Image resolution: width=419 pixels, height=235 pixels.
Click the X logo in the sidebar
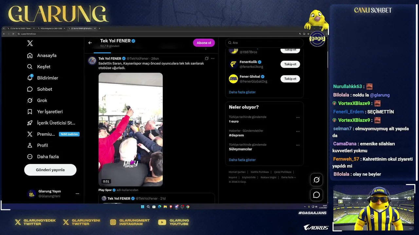pyautogui.click(x=30, y=43)
